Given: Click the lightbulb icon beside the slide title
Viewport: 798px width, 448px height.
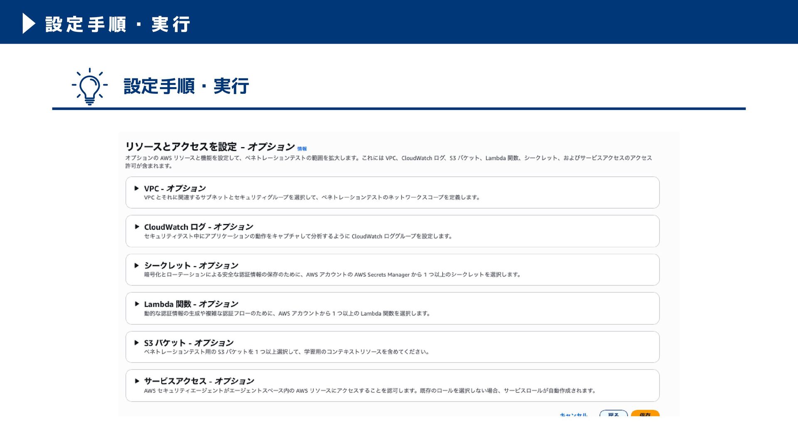Looking at the screenshot, I should (x=89, y=86).
